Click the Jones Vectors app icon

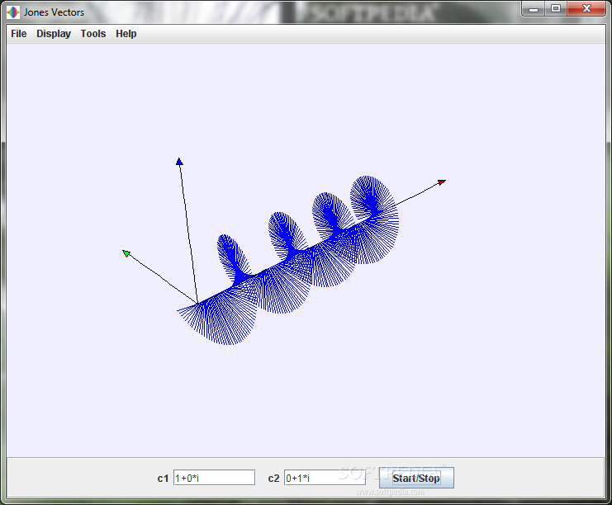13,12
